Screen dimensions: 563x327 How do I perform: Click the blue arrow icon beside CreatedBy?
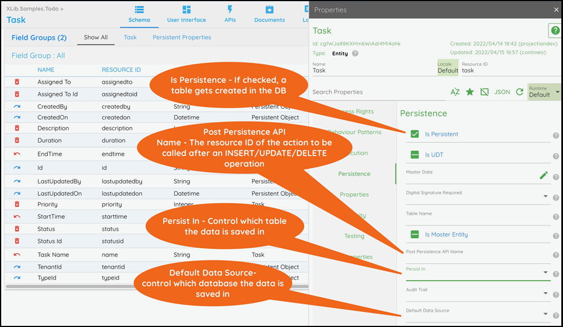point(17,106)
